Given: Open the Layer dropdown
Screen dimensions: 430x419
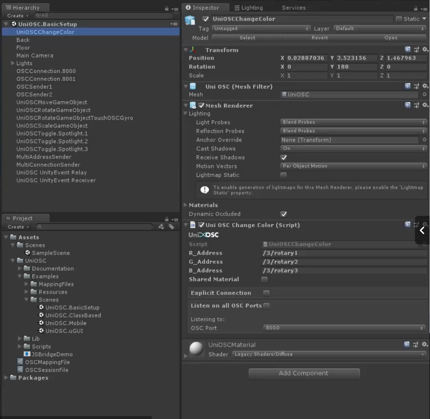Looking at the screenshot, I should pos(380,29).
